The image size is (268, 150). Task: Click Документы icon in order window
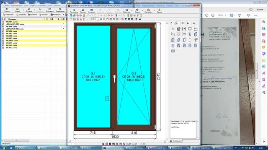60,10
